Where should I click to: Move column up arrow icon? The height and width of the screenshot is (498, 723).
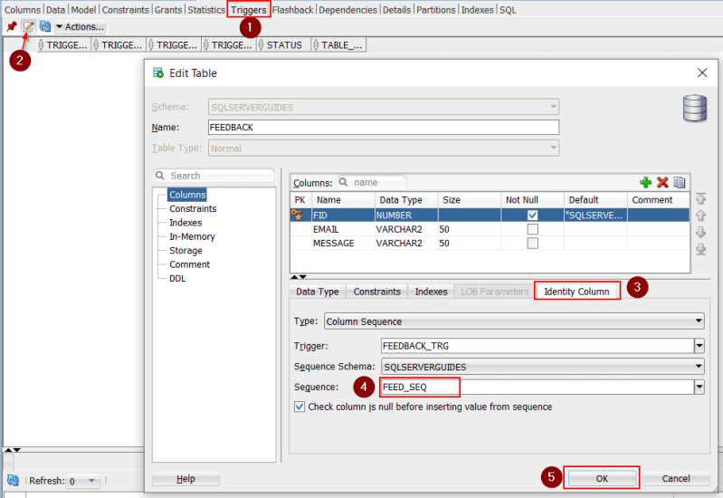(700, 215)
